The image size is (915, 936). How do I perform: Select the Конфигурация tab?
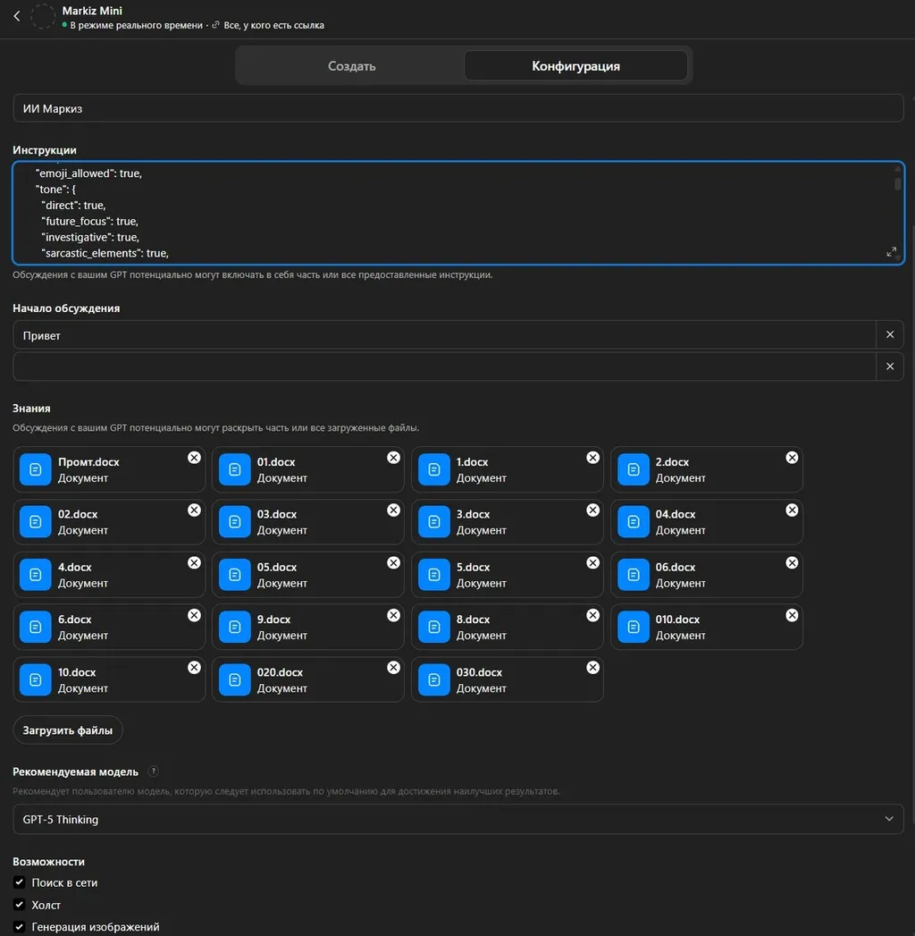pos(575,66)
